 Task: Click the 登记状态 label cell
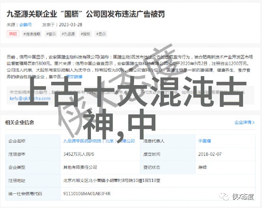(x=168, y=167)
